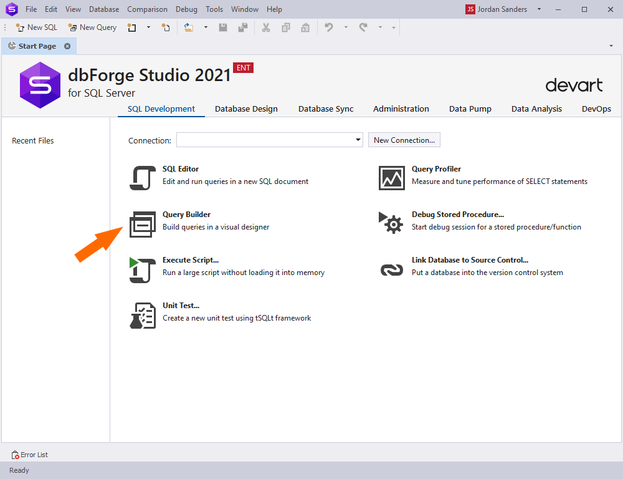Switch to the Database Design tab
Image resolution: width=623 pixels, height=479 pixels.
click(246, 109)
